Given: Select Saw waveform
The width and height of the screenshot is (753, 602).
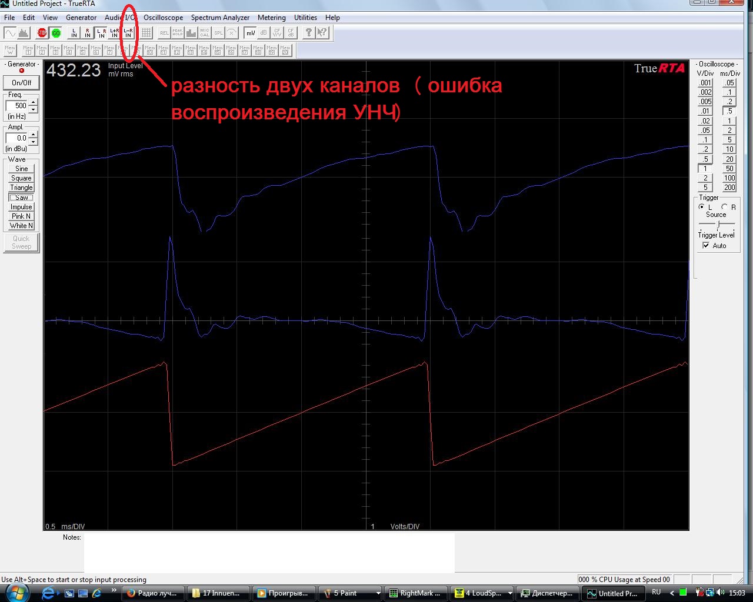Looking at the screenshot, I should (x=21, y=198).
